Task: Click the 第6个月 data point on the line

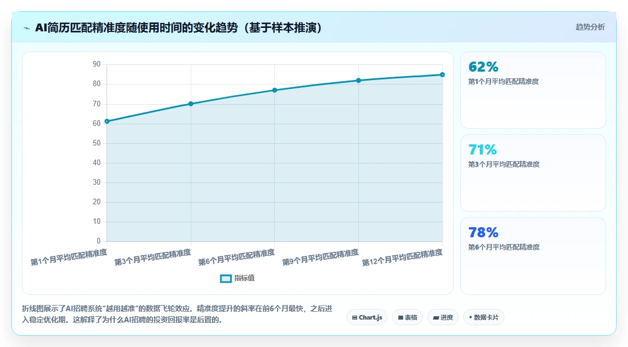Action: (275, 90)
